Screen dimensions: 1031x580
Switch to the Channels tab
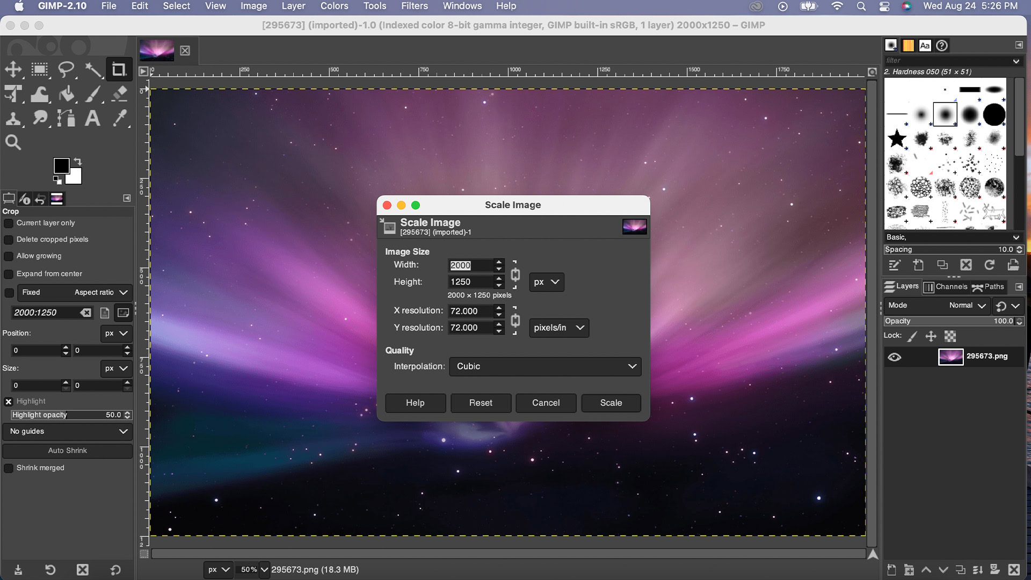click(x=946, y=287)
